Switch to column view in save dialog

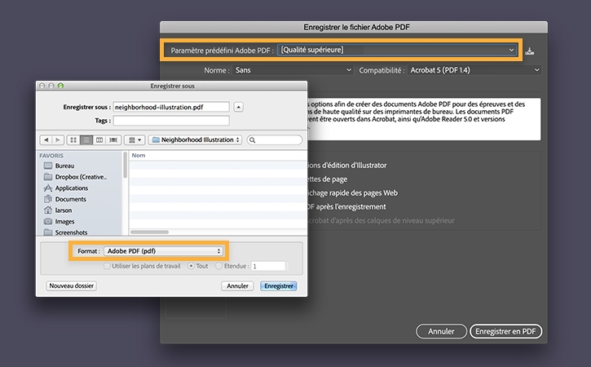(99, 140)
